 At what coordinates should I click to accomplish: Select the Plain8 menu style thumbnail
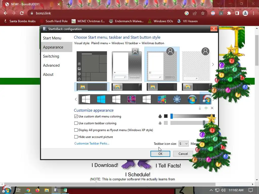pyautogui.click(x=162, y=64)
